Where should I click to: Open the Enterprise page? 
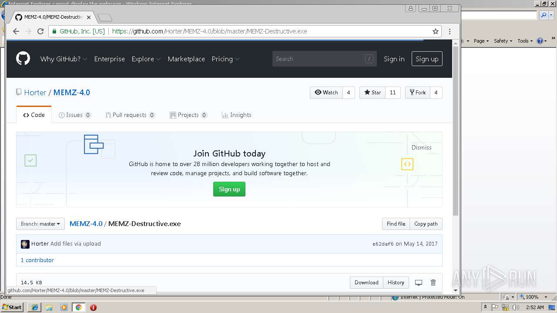(x=109, y=59)
